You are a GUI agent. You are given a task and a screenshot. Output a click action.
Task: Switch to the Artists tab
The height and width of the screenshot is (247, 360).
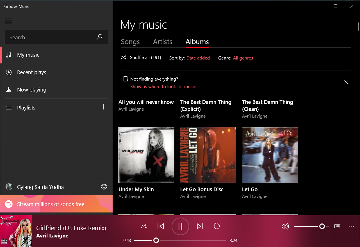click(x=163, y=42)
